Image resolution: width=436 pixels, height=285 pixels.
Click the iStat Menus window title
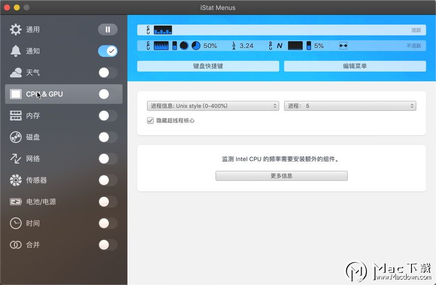click(218, 7)
